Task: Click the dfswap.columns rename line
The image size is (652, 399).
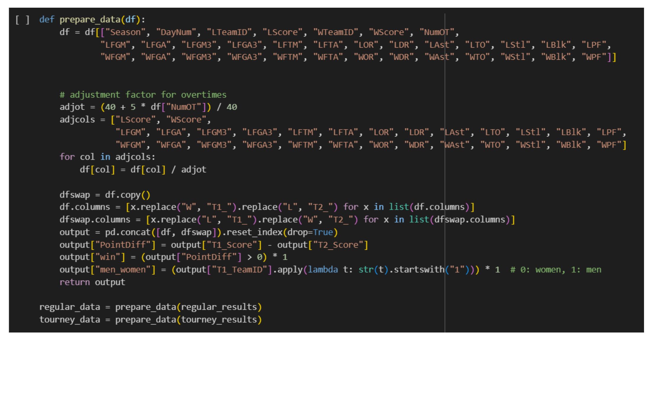Action: 287,220
